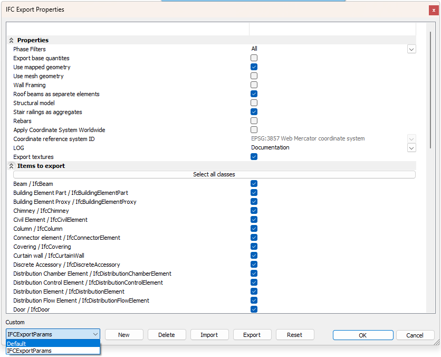Open the LOG Documentation dropdown
Screen dimensions: 441x357
[x=411, y=148]
